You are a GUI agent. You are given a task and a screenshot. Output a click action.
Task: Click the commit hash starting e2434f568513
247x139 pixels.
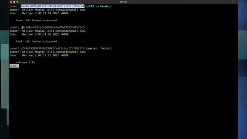click(x=52, y=48)
